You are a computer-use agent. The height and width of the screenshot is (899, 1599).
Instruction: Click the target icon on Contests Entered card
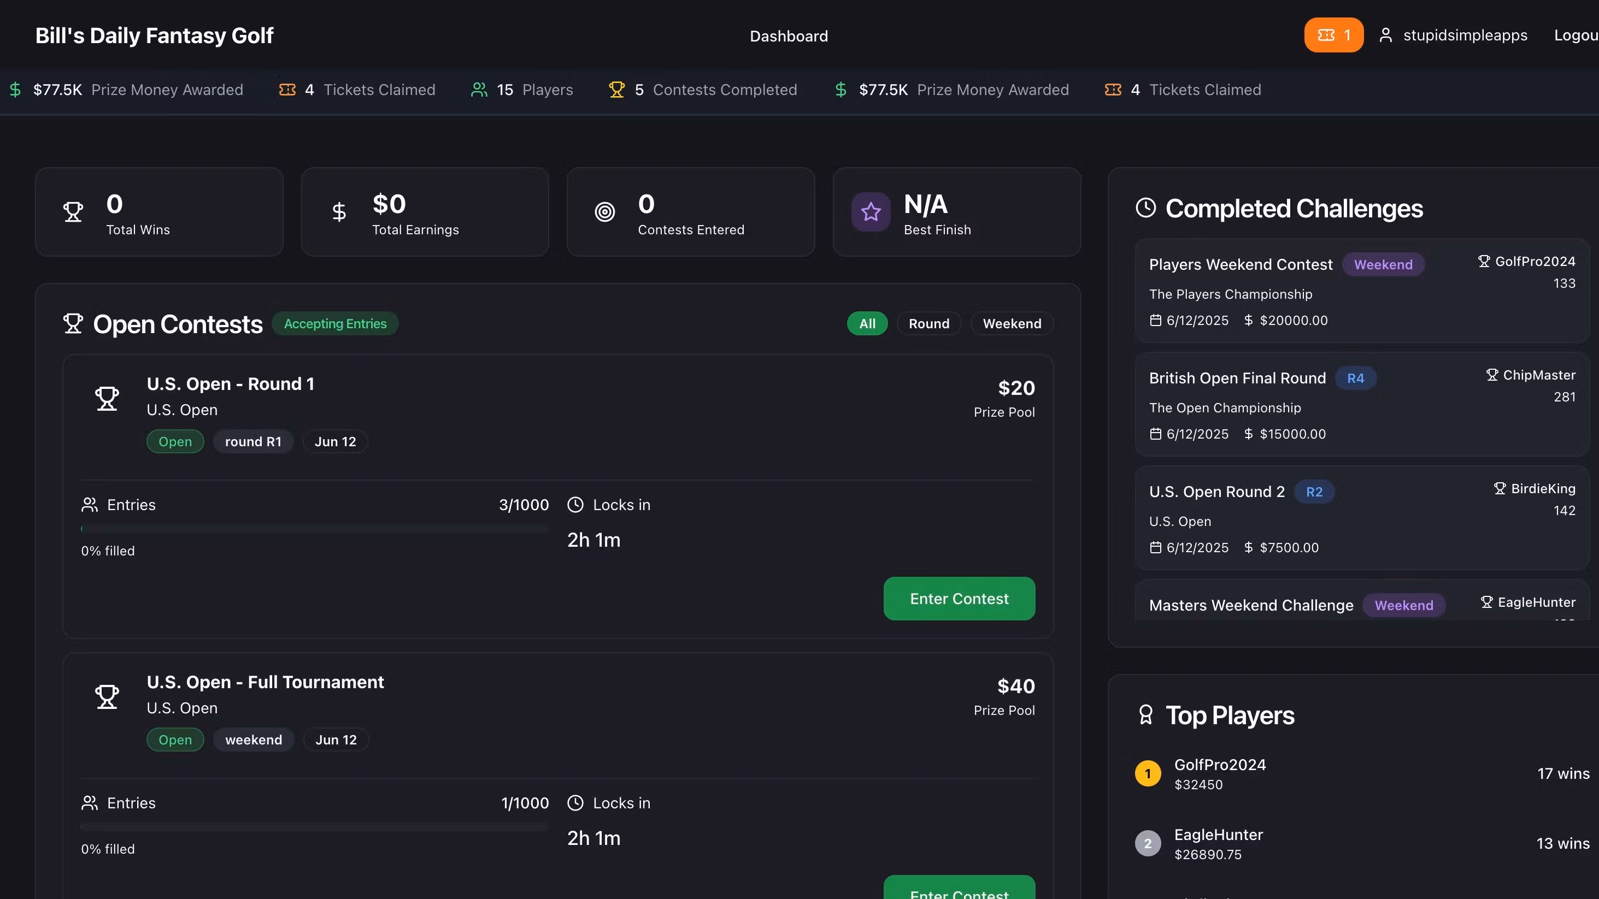[604, 212]
